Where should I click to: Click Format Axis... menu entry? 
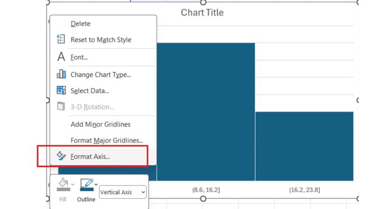click(103, 157)
